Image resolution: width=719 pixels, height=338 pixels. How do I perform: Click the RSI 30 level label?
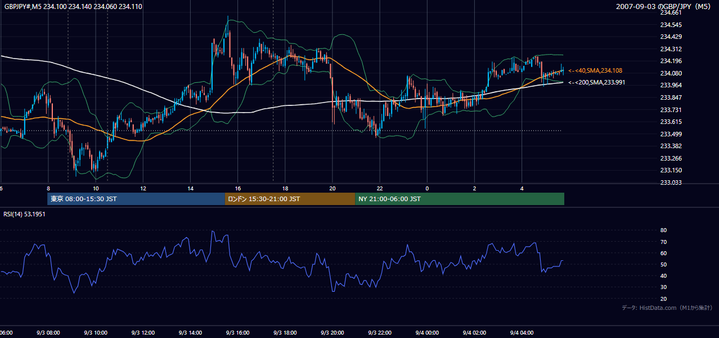663,287
